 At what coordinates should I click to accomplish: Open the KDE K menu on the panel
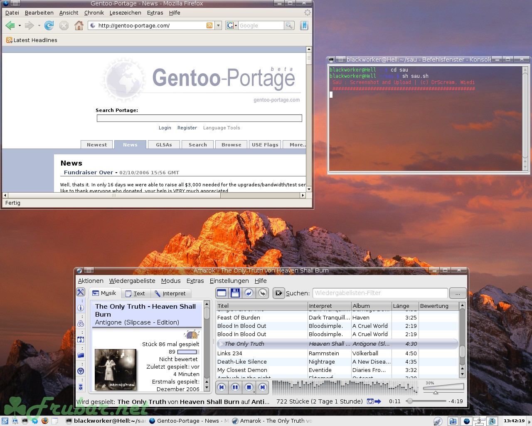(5, 421)
